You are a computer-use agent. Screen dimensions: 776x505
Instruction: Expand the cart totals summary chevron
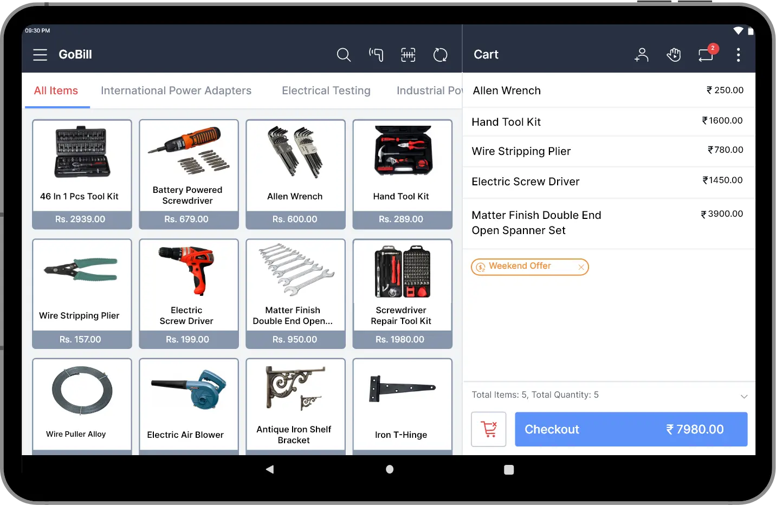point(743,396)
